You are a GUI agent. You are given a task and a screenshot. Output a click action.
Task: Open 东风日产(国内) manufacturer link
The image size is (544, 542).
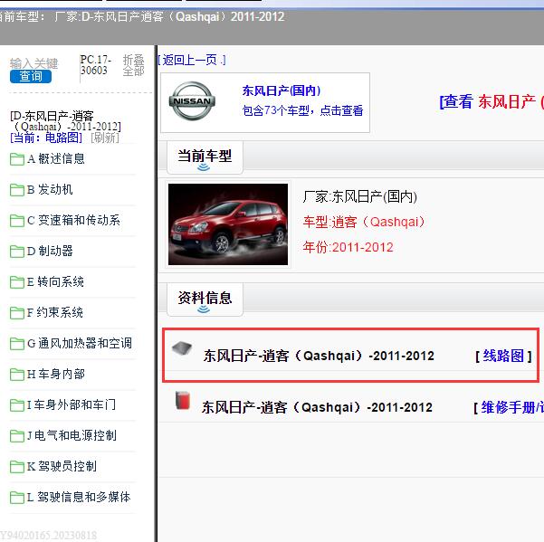pos(282,90)
